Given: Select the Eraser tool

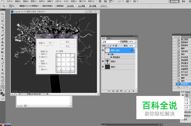Looking at the screenshot, I should [x=2, y=49].
